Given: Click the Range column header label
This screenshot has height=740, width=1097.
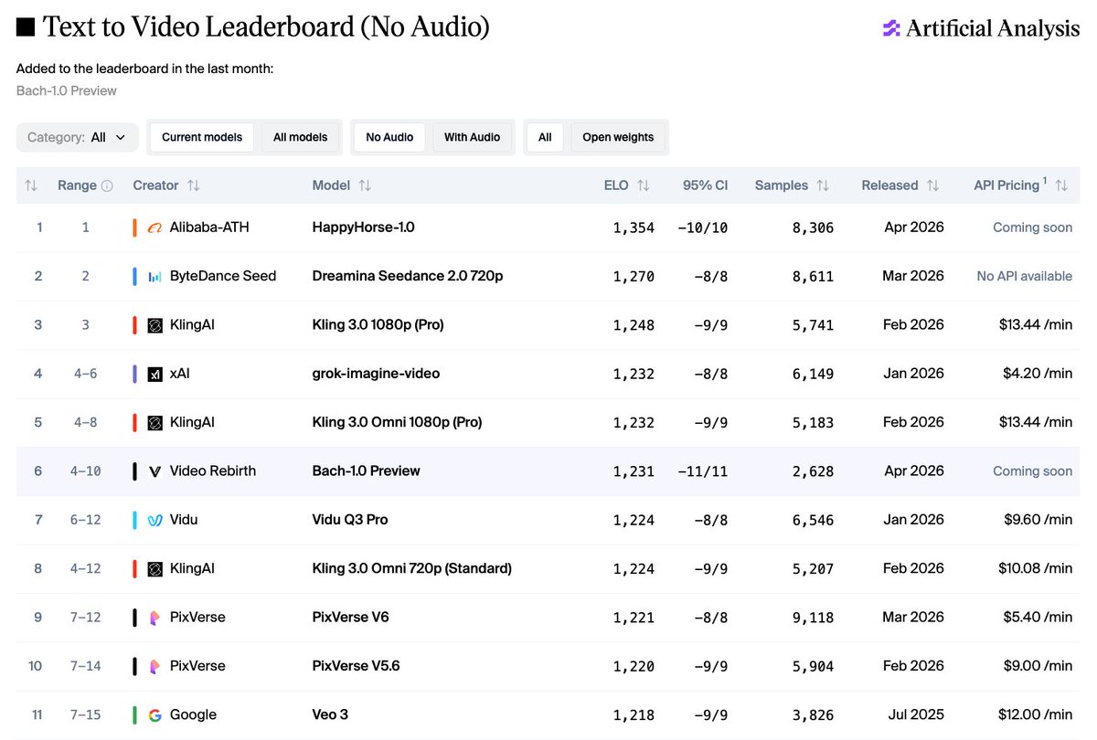Looking at the screenshot, I should pyautogui.click(x=77, y=185).
